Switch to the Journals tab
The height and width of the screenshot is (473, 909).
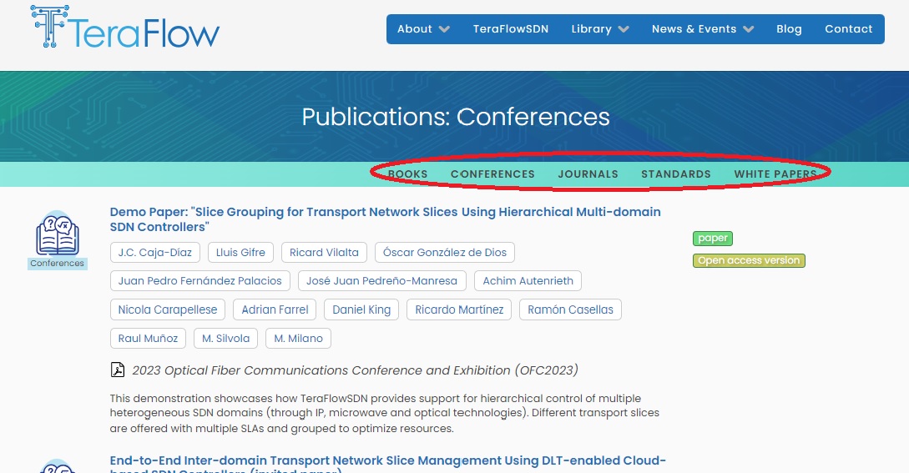[x=588, y=174]
